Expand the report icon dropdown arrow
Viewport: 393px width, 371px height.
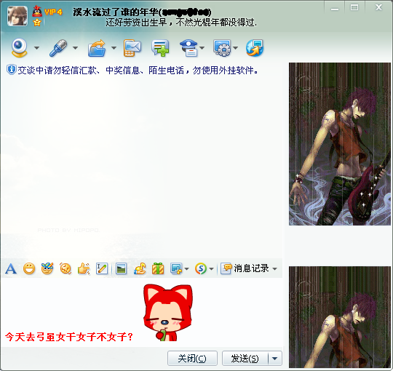pyautogui.click(x=202, y=47)
